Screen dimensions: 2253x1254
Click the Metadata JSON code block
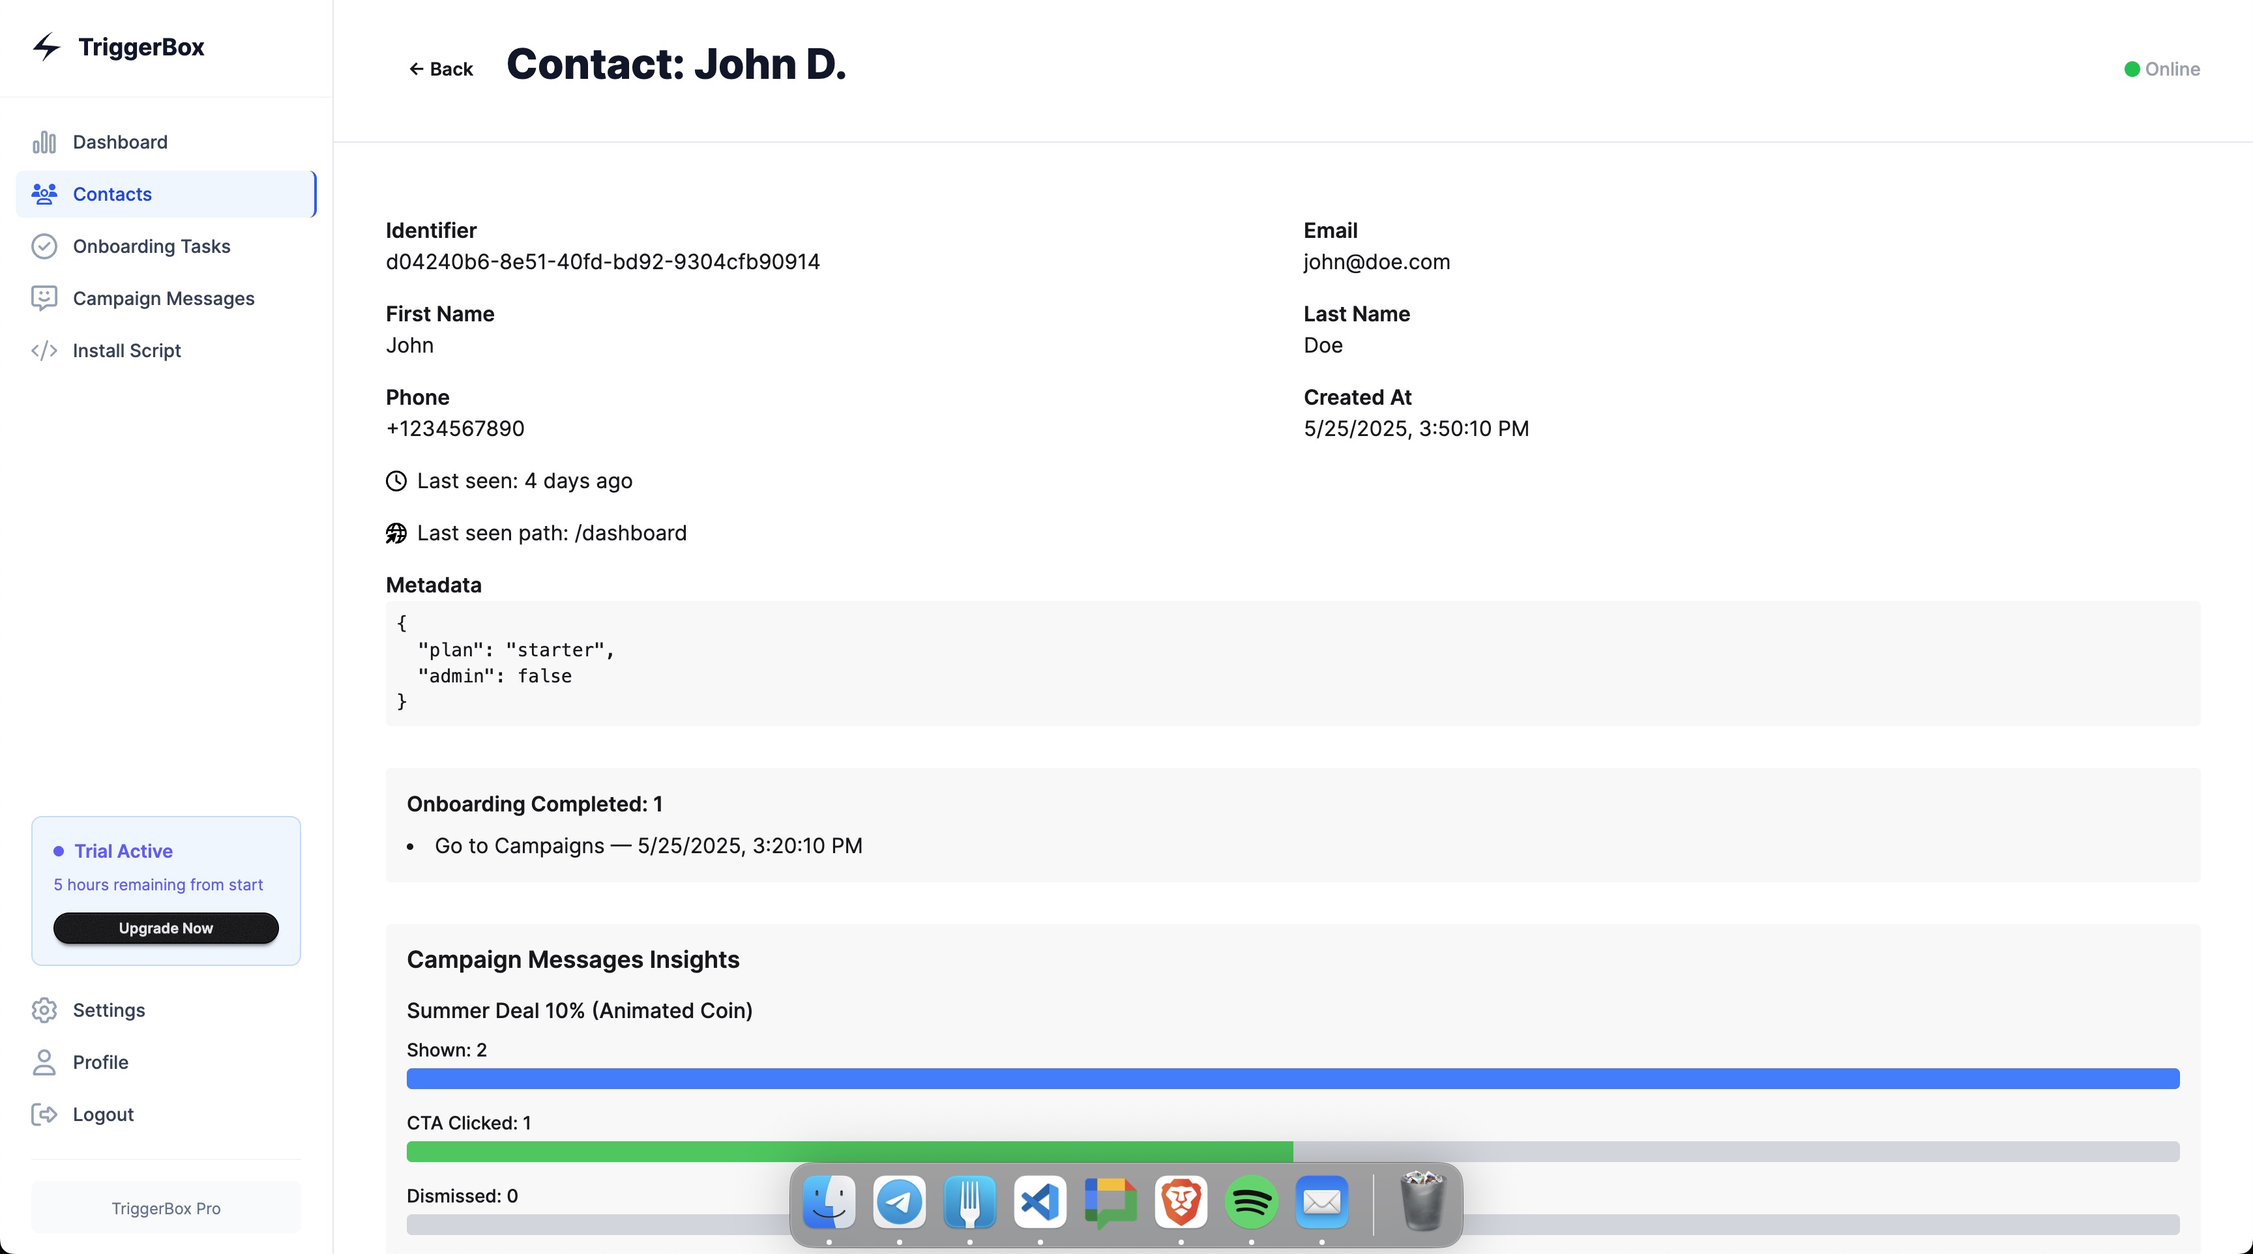(1293, 663)
